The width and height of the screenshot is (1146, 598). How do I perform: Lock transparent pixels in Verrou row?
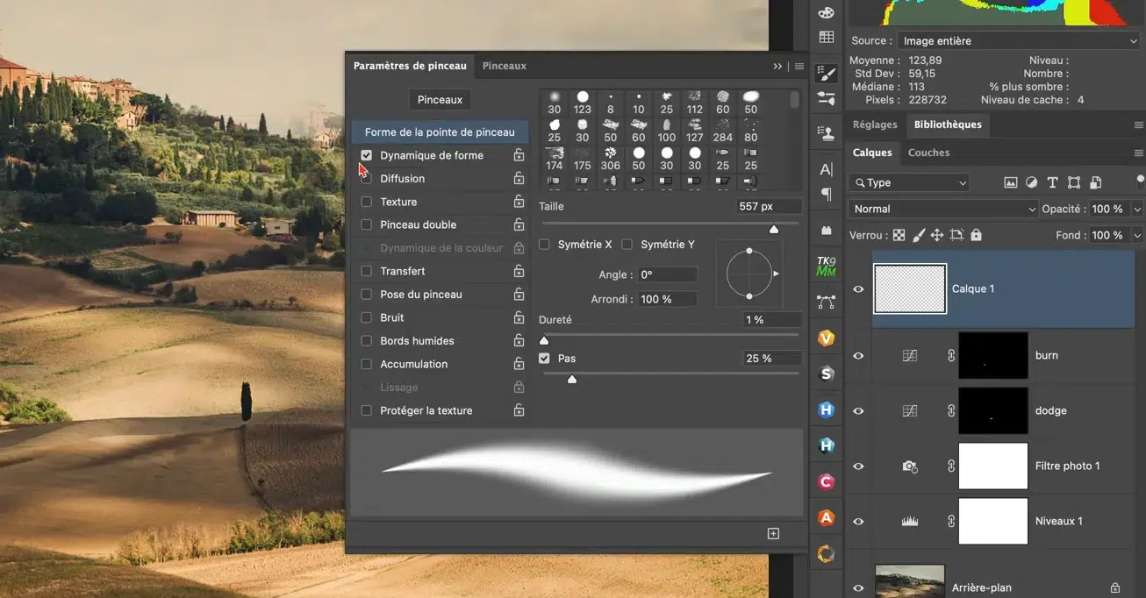[899, 235]
